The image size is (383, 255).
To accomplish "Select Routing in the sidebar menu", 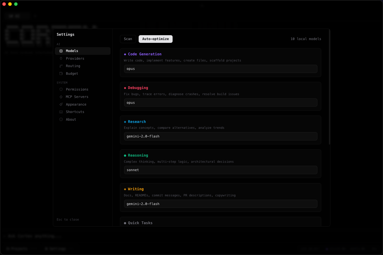I will (73, 66).
